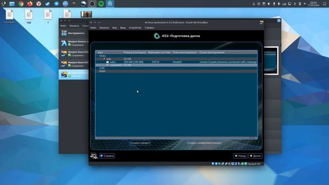This screenshot has height=185, width=329.
Task: Open Spotify from the panel
Action: point(101,4)
